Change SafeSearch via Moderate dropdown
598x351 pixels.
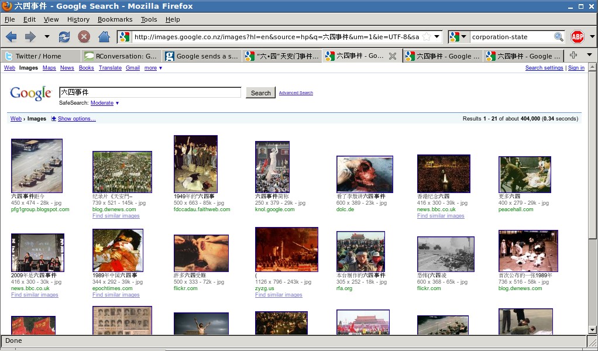click(x=105, y=103)
